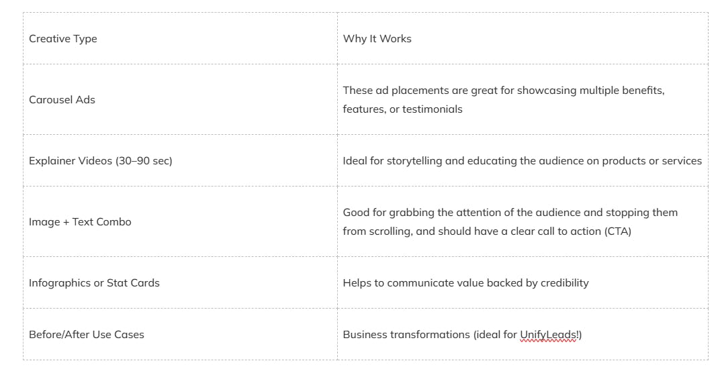Image resolution: width=722 pixels, height=369 pixels.
Task: Click the word 'credibility' in the Infographics row
Action: coord(565,283)
